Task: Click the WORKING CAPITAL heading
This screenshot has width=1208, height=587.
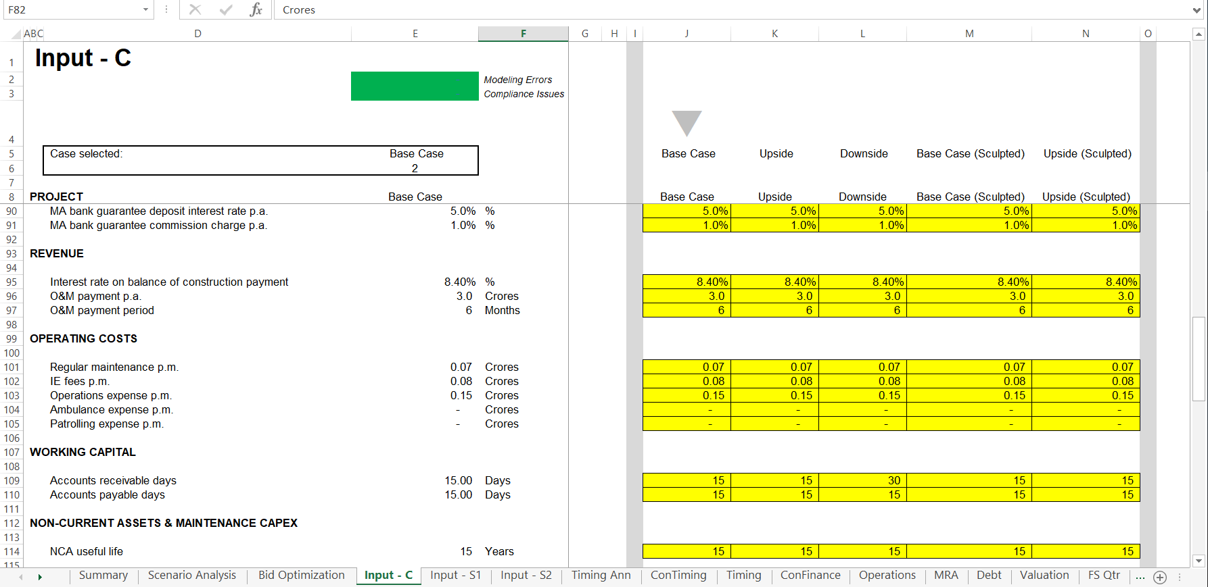Action: [x=83, y=452]
